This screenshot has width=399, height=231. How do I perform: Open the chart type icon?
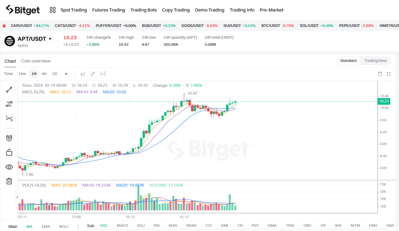tap(83, 74)
